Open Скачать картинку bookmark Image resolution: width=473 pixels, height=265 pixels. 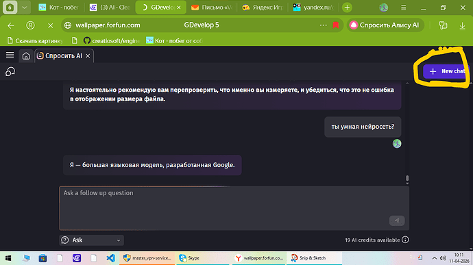click(x=35, y=40)
